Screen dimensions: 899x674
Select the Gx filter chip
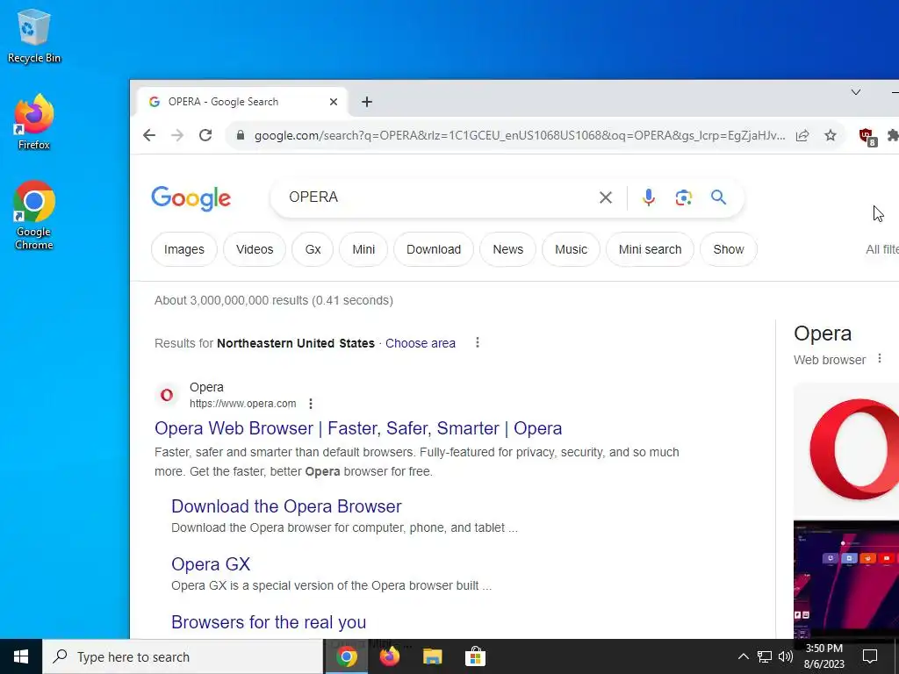point(313,249)
